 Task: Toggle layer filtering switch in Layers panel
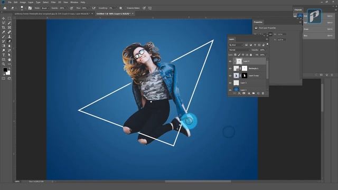point(267,44)
